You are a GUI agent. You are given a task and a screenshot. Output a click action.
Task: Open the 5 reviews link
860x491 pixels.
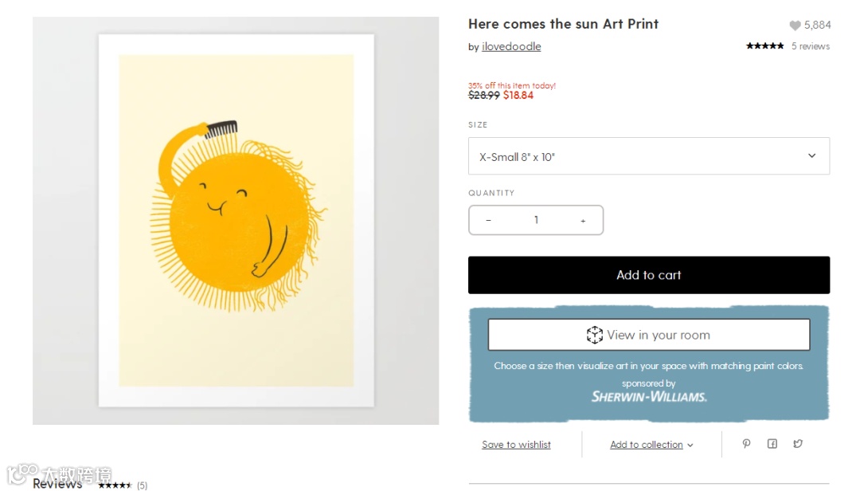click(810, 46)
